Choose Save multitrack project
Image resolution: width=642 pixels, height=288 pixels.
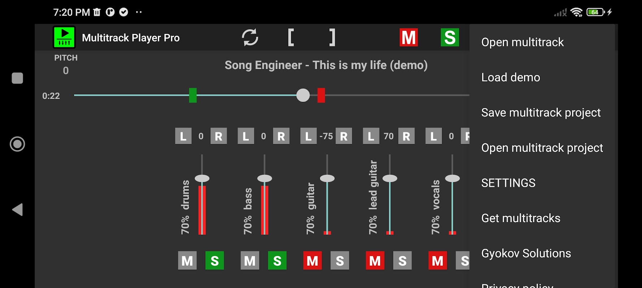pyautogui.click(x=541, y=113)
